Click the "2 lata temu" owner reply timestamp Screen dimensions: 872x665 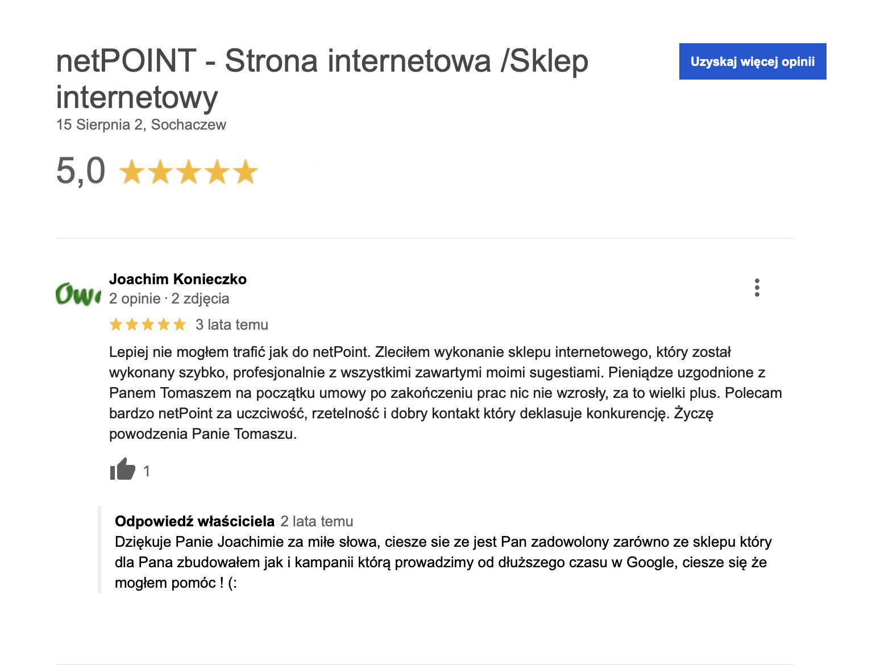317,521
